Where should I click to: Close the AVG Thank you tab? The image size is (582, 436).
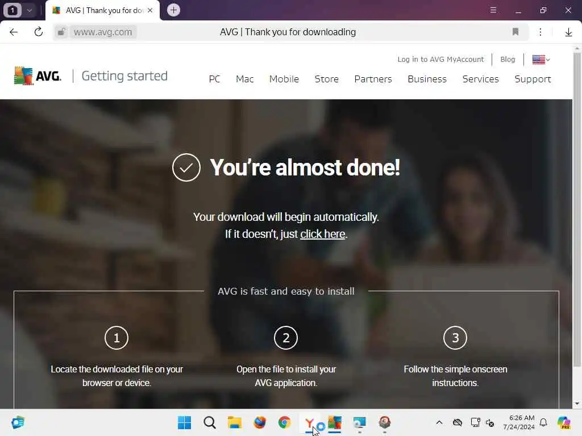coord(150,10)
